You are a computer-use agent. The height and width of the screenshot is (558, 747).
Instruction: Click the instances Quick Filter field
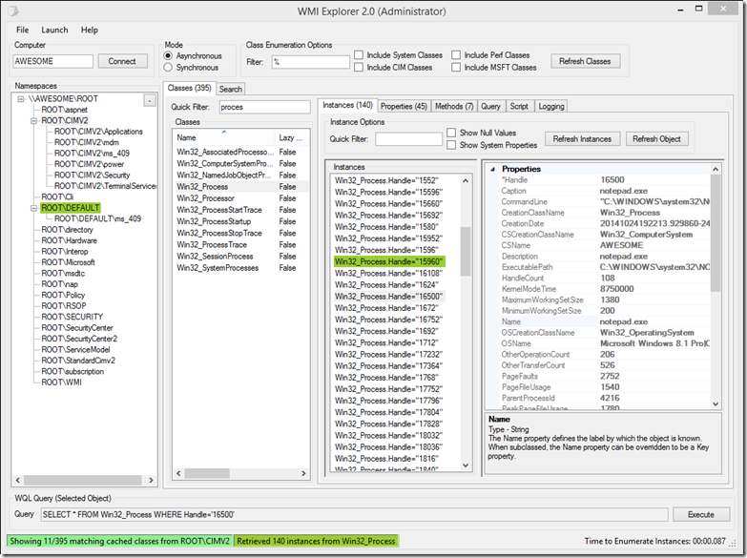point(408,139)
